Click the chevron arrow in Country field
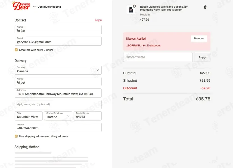Viewport: 233px width, 168px height. click(98, 70)
